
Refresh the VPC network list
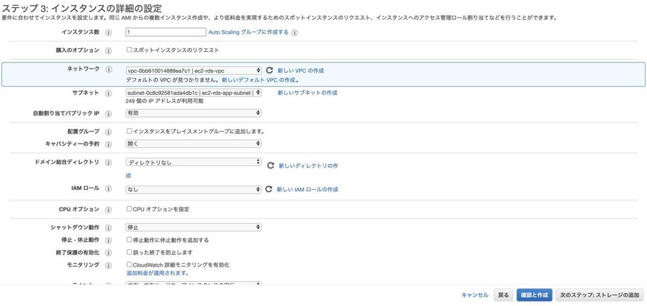270,70
